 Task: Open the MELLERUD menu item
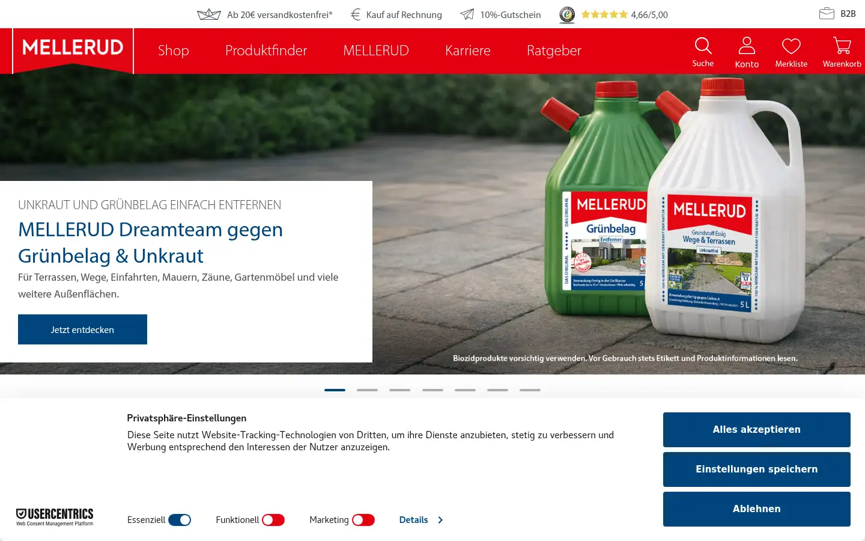pyautogui.click(x=376, y=50)
